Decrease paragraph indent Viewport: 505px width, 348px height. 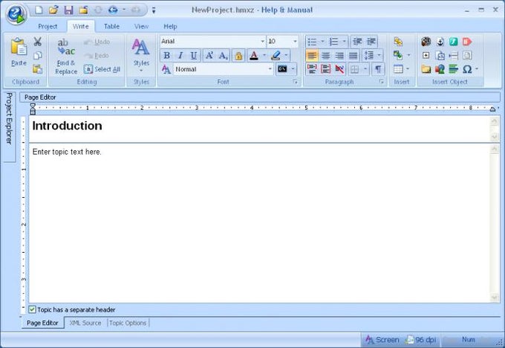pos(357,42)
